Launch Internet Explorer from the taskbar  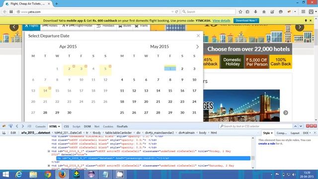[x=19, y=175]
